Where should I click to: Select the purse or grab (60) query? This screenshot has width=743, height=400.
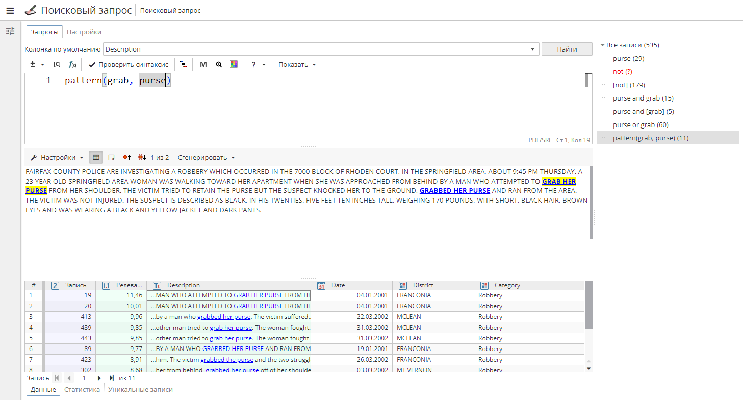640,125
